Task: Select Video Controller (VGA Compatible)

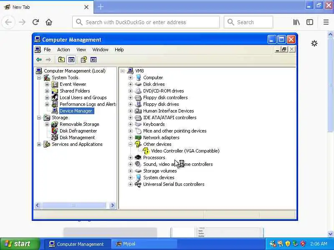Action: (185, 151)
